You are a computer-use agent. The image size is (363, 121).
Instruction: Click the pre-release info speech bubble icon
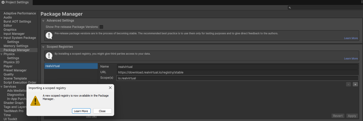(49, 35)
